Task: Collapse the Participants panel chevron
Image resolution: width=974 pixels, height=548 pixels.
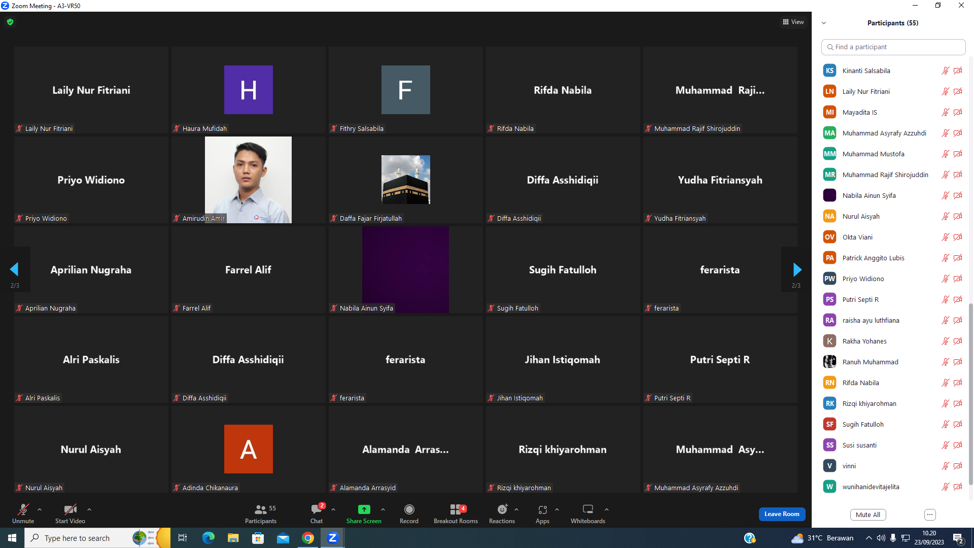Action: click(824, 23)
